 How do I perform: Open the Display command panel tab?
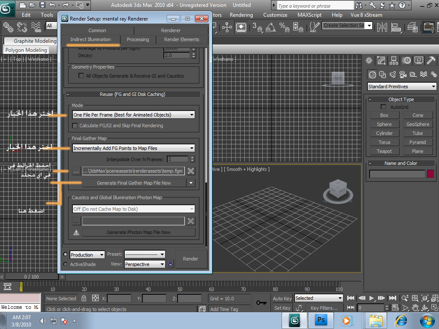pyautogui.click(x=419, y=60)
